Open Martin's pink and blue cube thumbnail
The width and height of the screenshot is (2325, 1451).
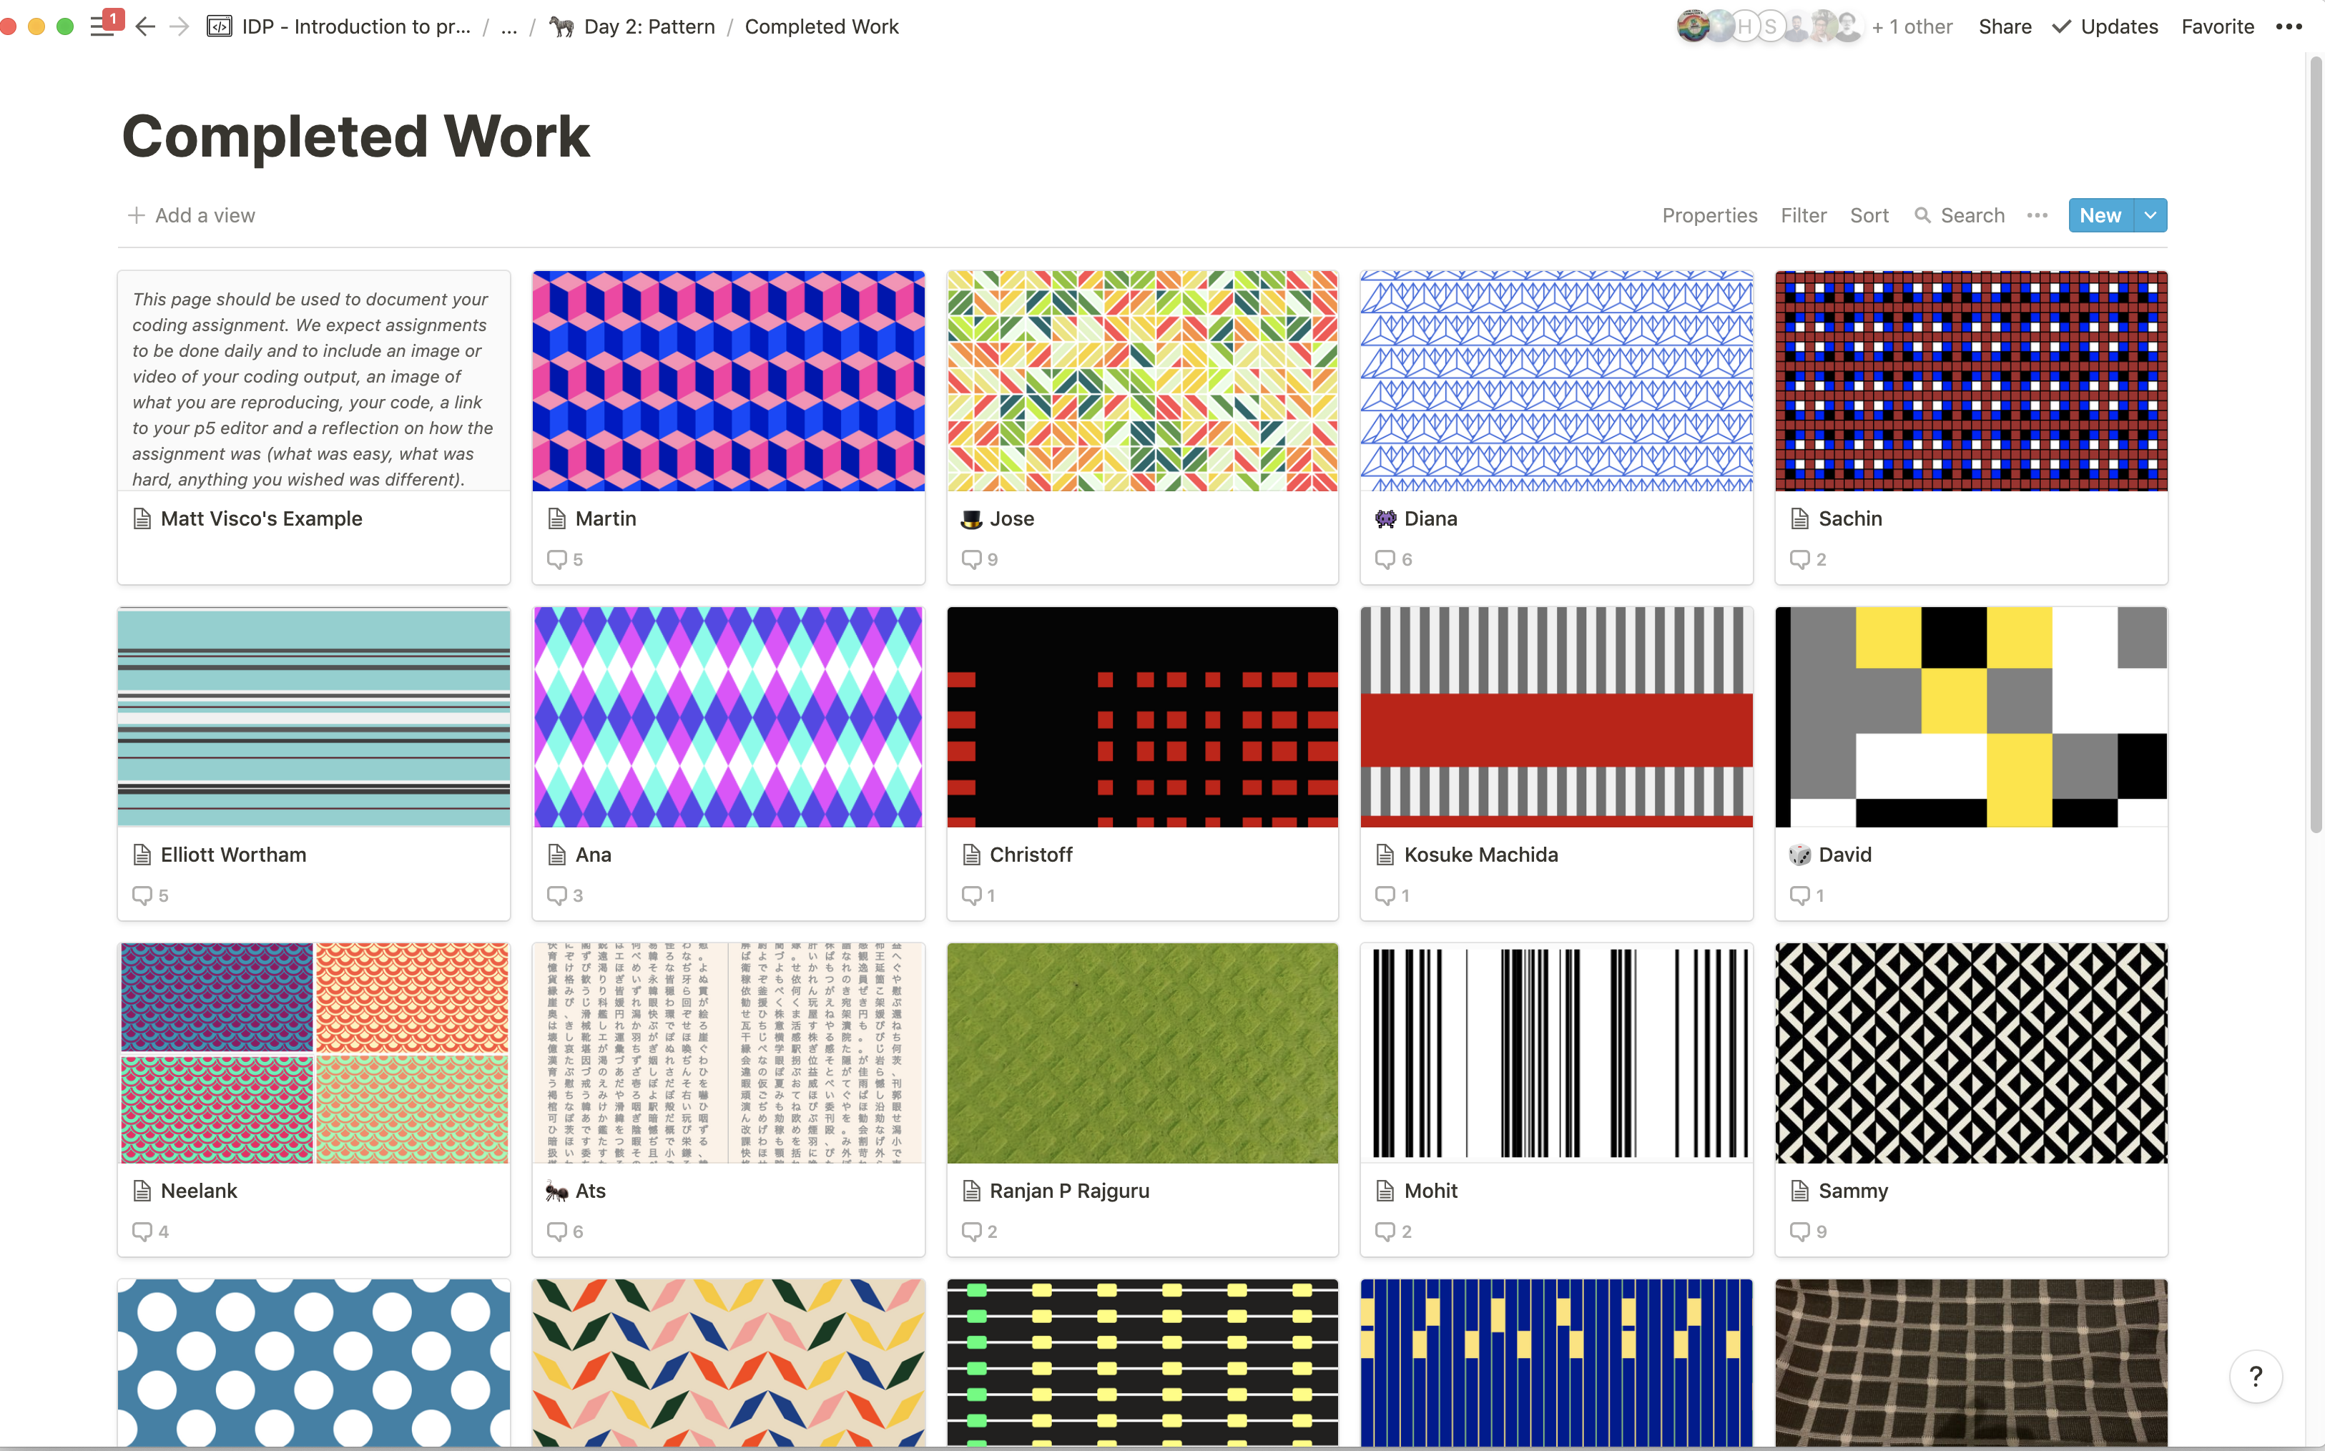(x=728, y=381)
